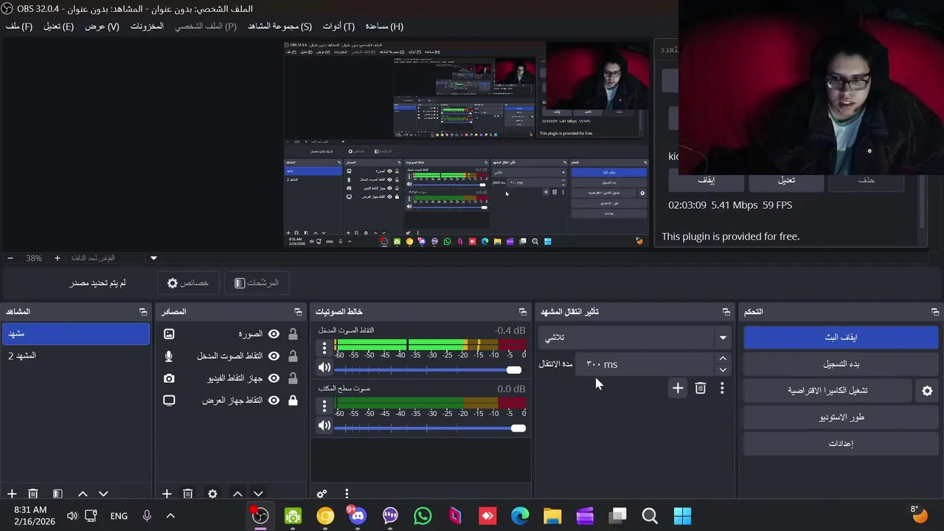This screenshot has height=531, width=944.
Task: Undock the Audio Mixer panel float icon
Action: tap(523, 312)
